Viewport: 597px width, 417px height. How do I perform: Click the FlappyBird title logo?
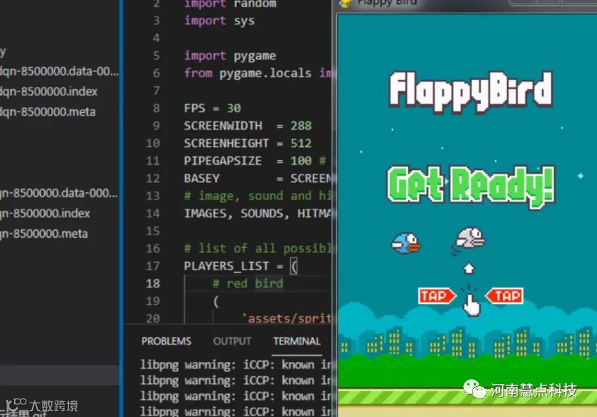(471, 92)
